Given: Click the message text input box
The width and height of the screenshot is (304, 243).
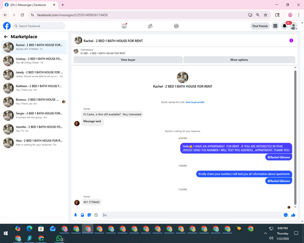Looking at the screenshot, I should (x=192, y=215).
